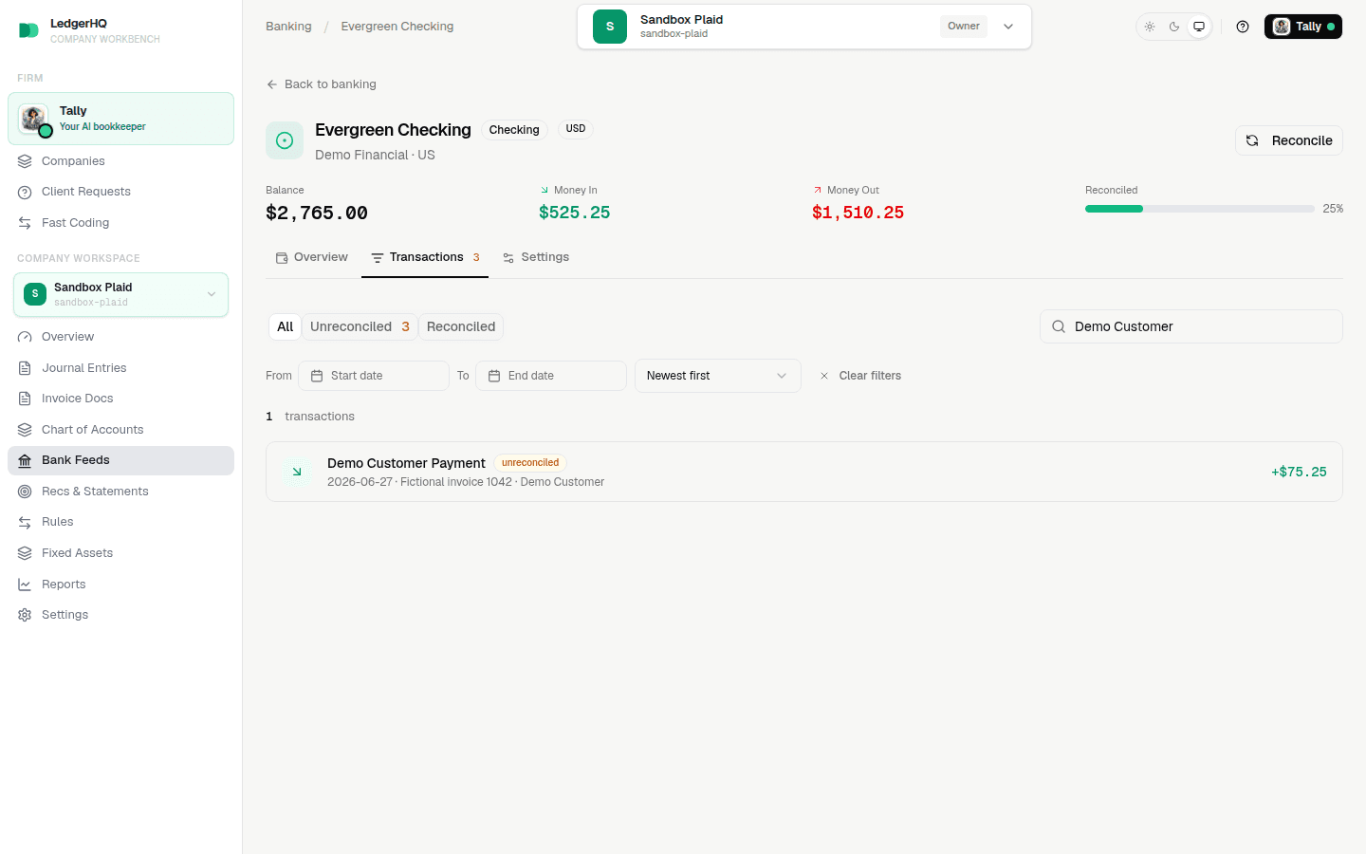
Task: Switch to the Overview tab
Action: point(312,257)
